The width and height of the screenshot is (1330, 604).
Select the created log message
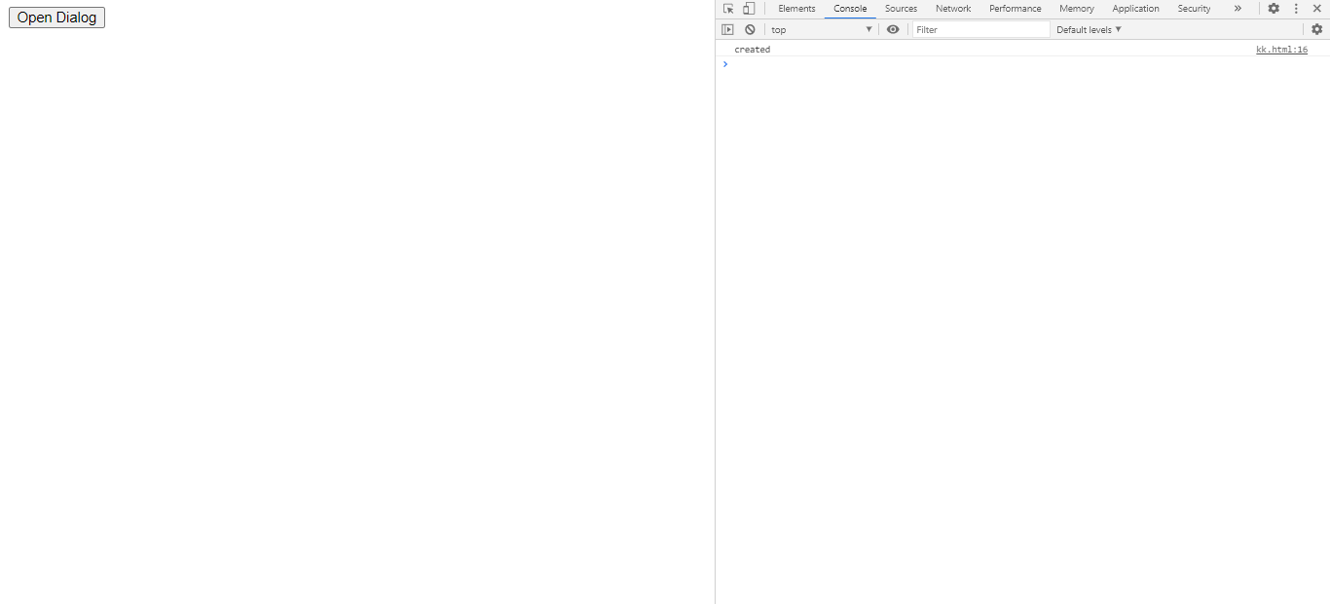(x=752, y=49)
